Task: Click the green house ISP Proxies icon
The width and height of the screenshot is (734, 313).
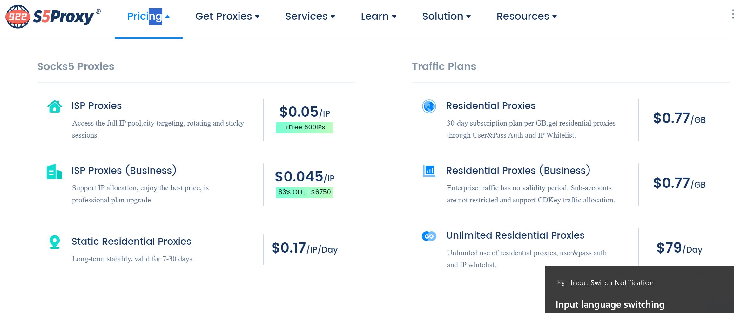Action: (x=55, y=106)
